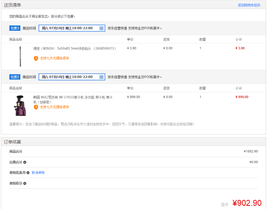Click the 7-day return shield icon under NUC juicer

[36, 107]
